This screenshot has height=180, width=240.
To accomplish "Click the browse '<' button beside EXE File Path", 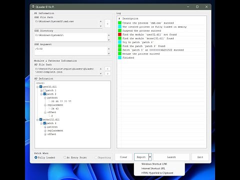I will 107,23.
